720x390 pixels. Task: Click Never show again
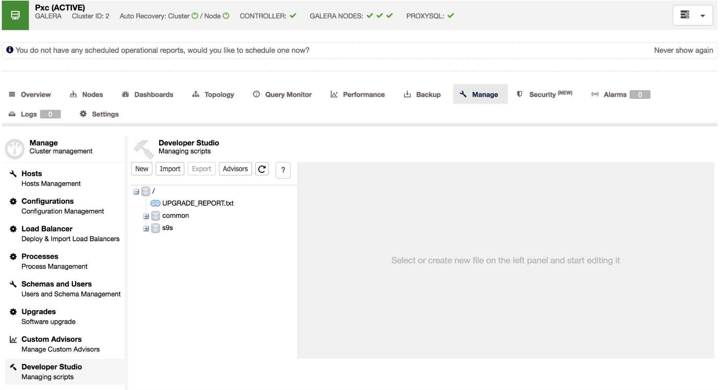pyautogui.click(x=683, y=50)
